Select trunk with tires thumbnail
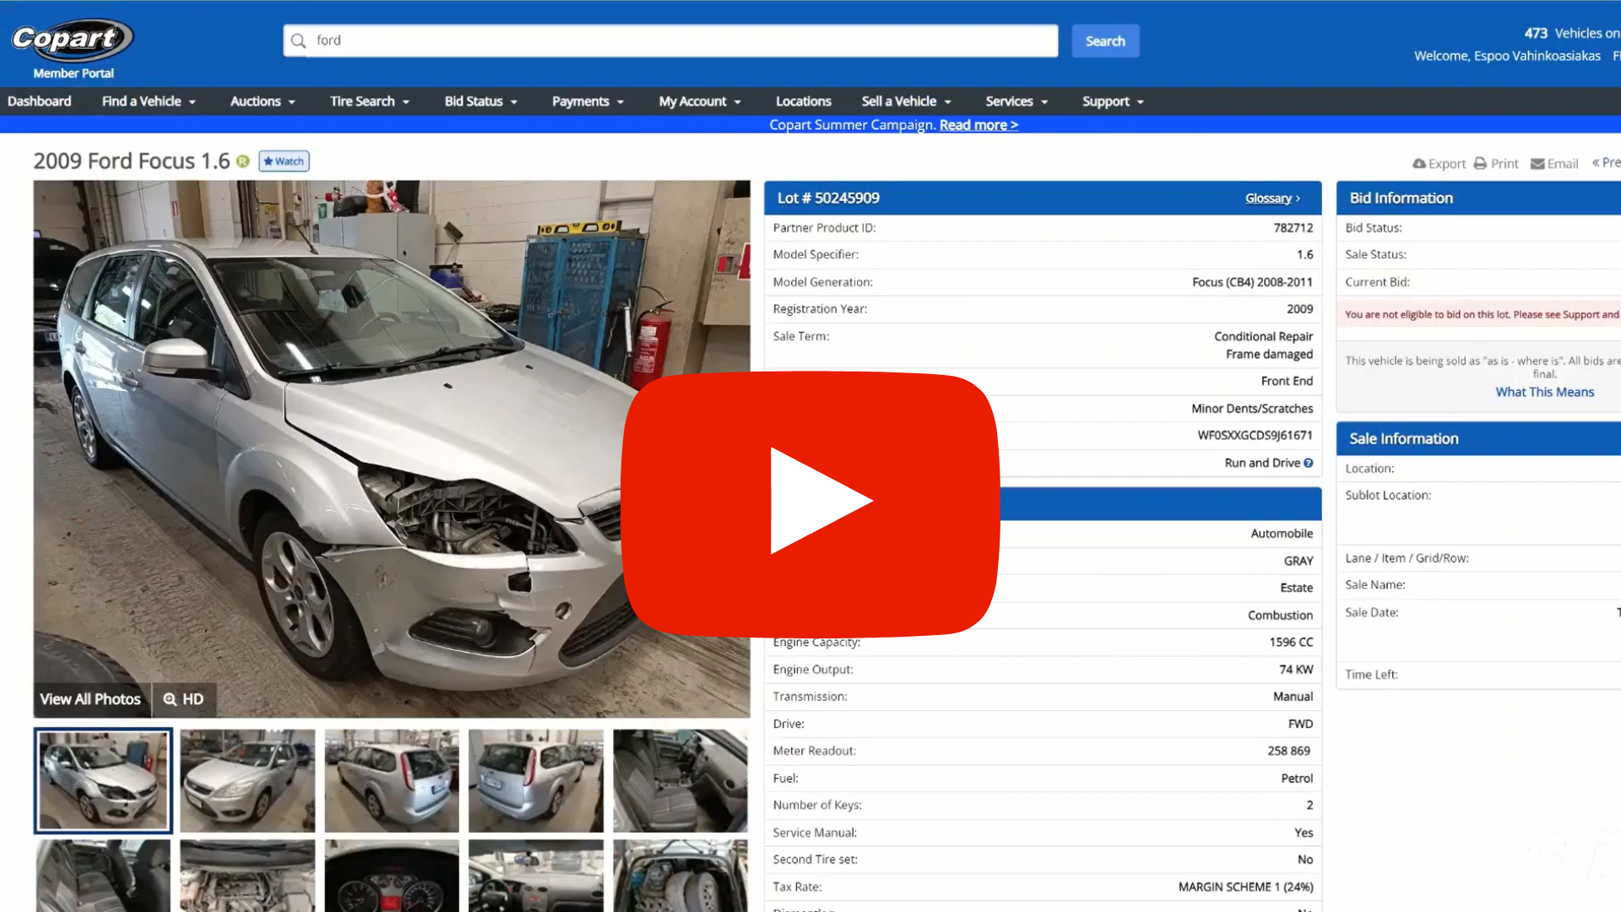Screen dimensions: 1621x912 (680, 876)
